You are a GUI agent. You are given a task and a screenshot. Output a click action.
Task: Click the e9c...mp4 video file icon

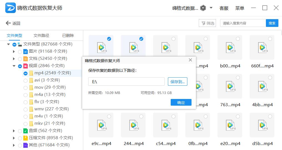click(101, 125)
